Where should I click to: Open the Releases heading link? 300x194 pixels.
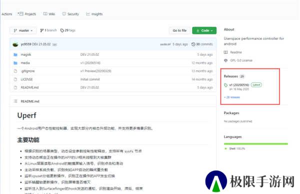[x=230, y=76]
